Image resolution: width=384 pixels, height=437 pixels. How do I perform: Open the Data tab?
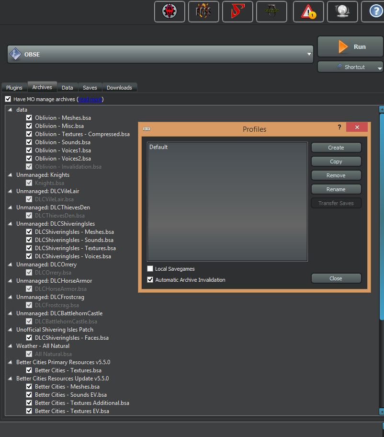pyautogui.click(x=68, y=88)
